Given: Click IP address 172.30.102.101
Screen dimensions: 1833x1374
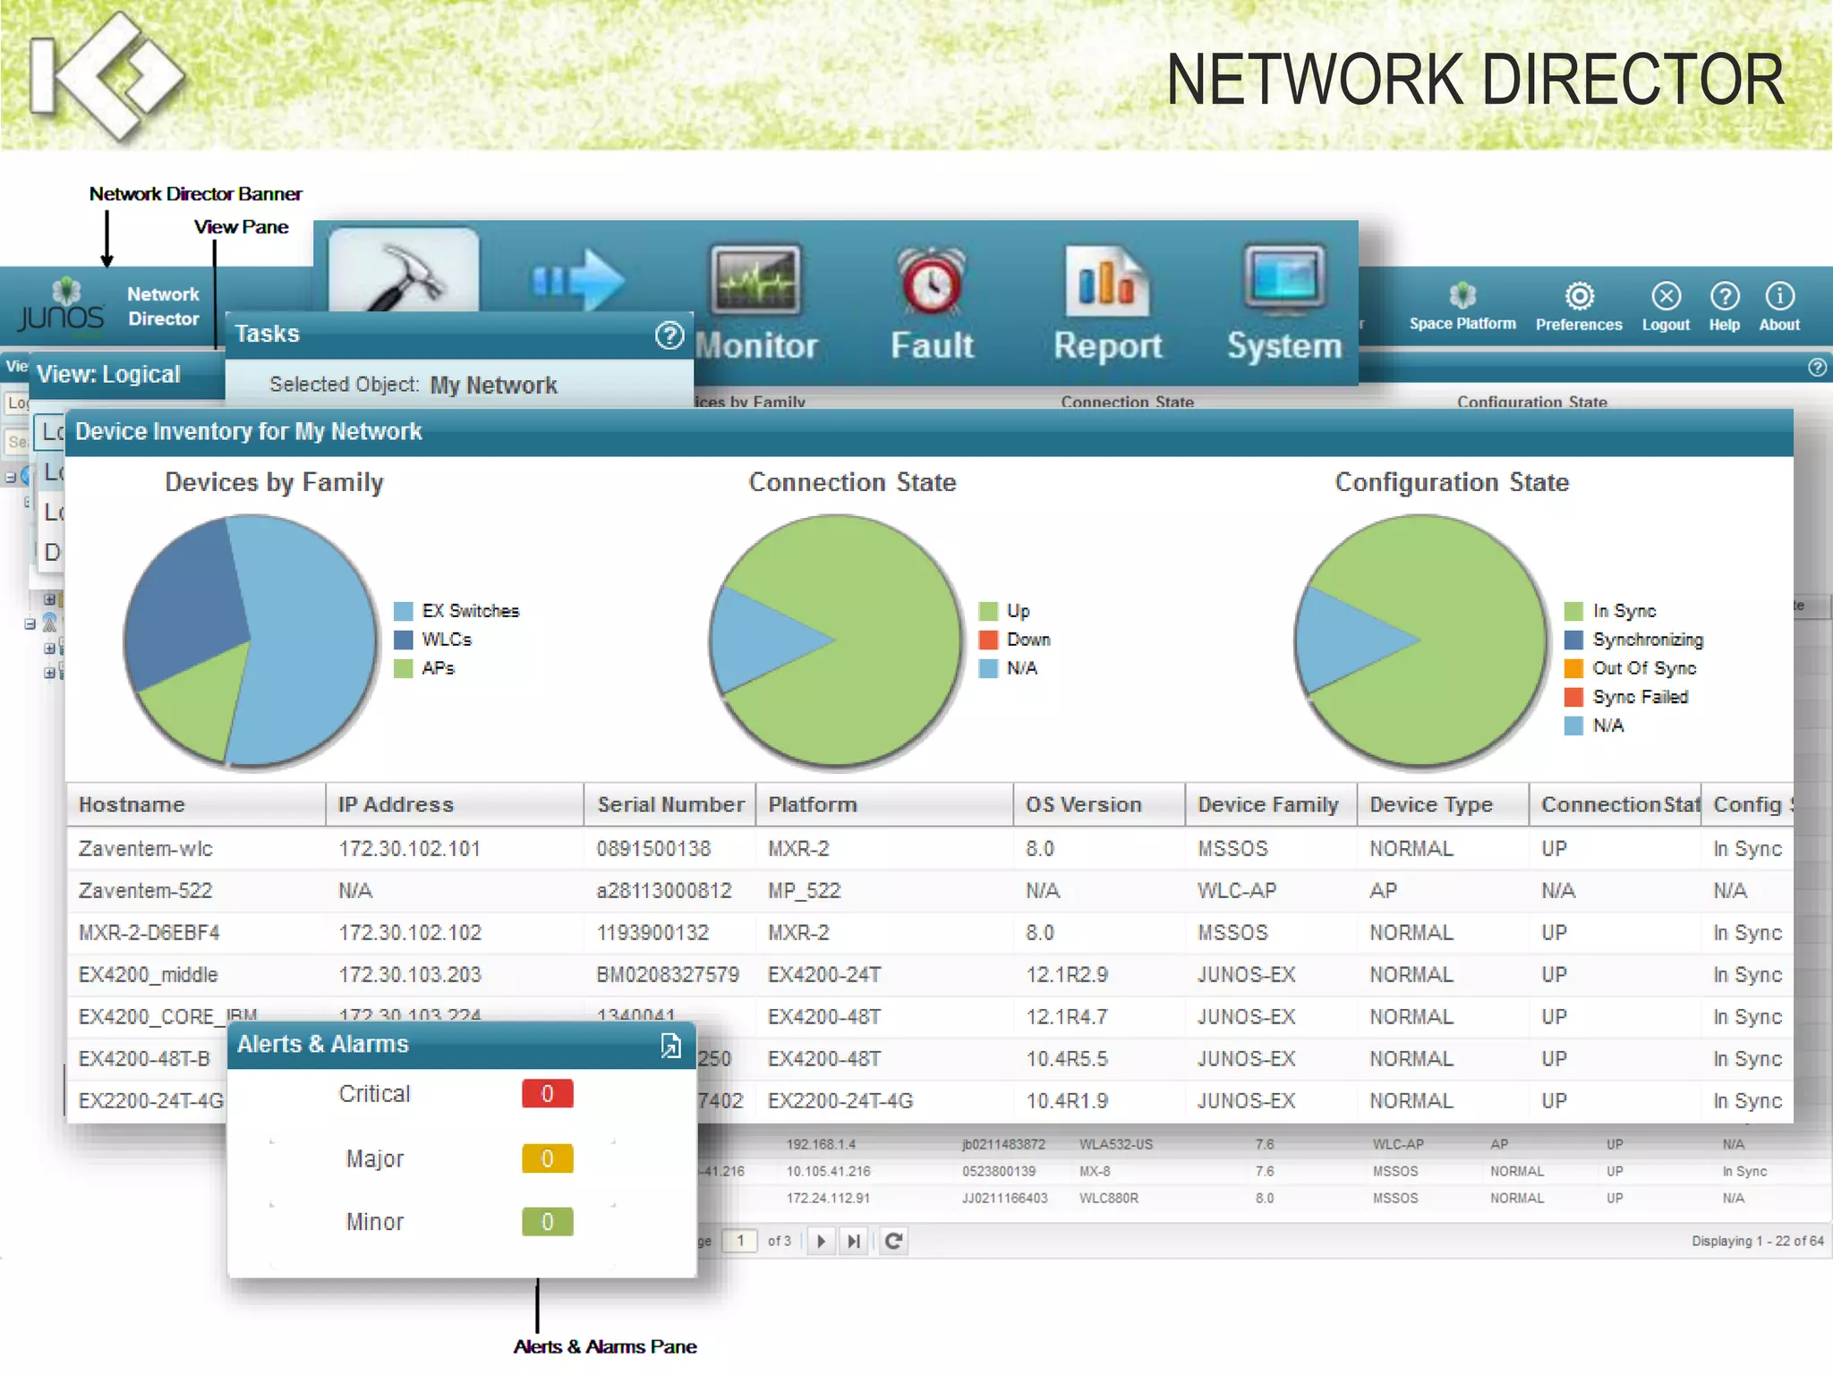Looking at the screenshot, I should (x=410, y=849).
